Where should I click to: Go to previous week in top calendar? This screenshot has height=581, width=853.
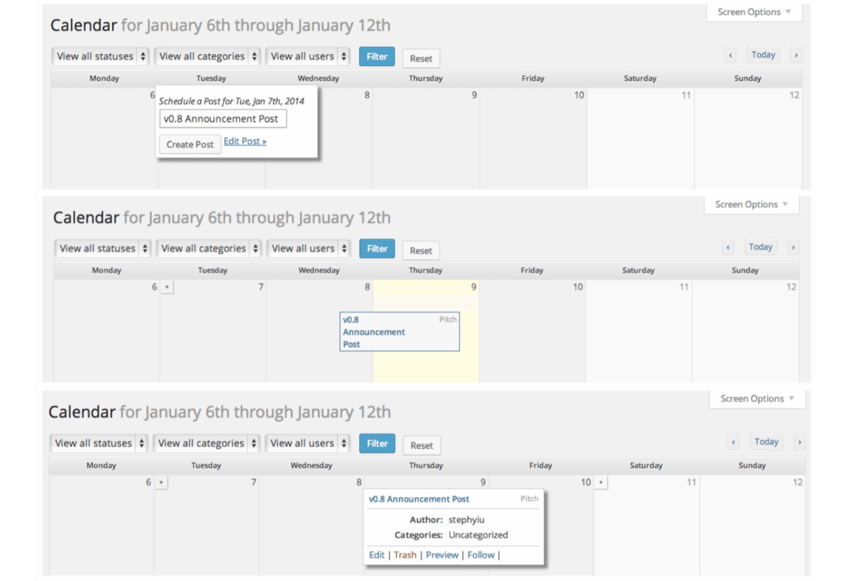pyautogui.click(x=730, y=55)
